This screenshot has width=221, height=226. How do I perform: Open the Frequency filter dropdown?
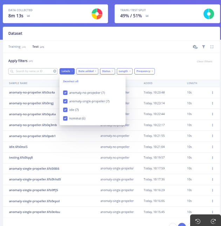pos(145,71)
